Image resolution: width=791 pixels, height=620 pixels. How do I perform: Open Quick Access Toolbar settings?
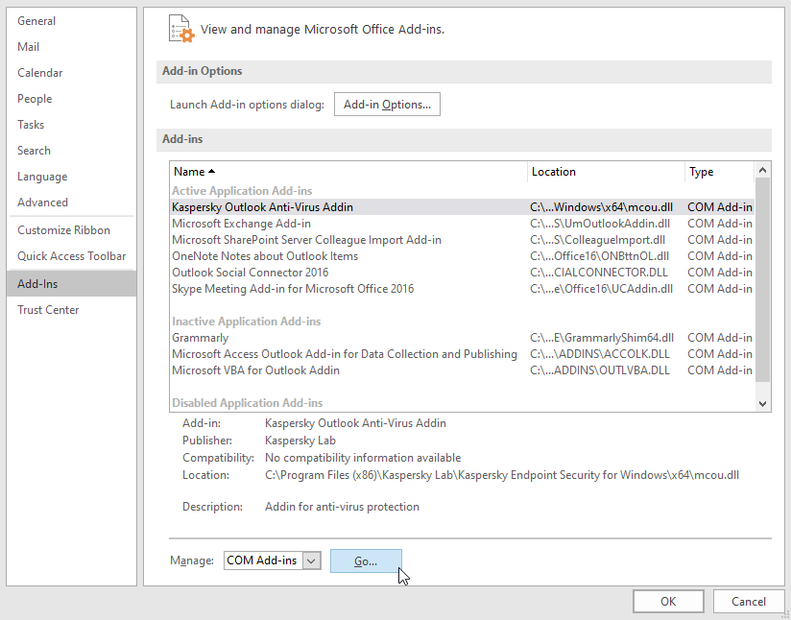[x=63, y=255]
